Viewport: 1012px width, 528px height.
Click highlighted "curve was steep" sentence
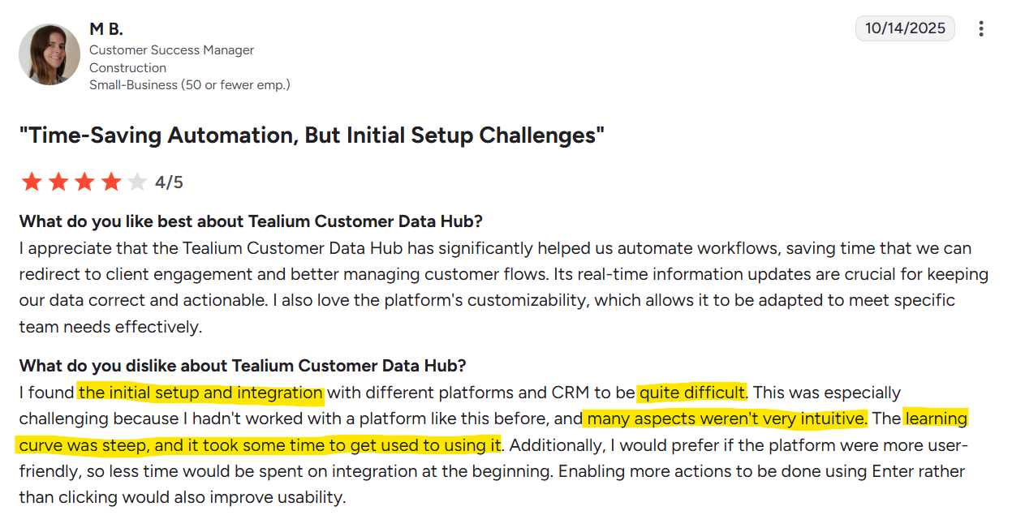pos(258,445)
